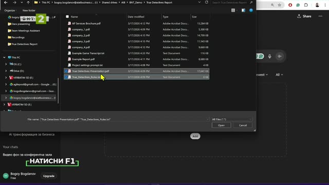329x185 pixels.
Task: Click the Open button
Action: pyautogui.click(x=221, y=125)
